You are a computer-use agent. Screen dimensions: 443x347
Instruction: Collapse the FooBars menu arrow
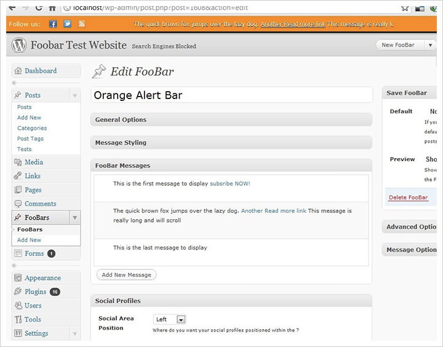(x=75, y=218)
